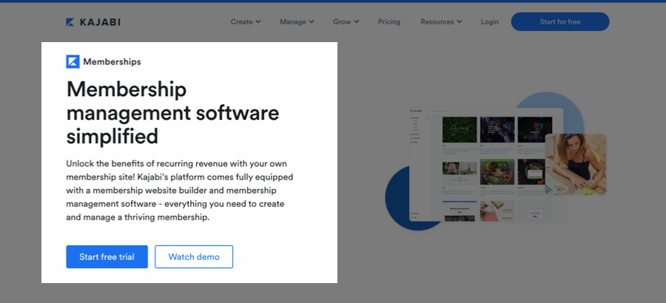This screenshot has height=303, width=666.
Task: Click the Memberships label text
Action: pos(112,62)
